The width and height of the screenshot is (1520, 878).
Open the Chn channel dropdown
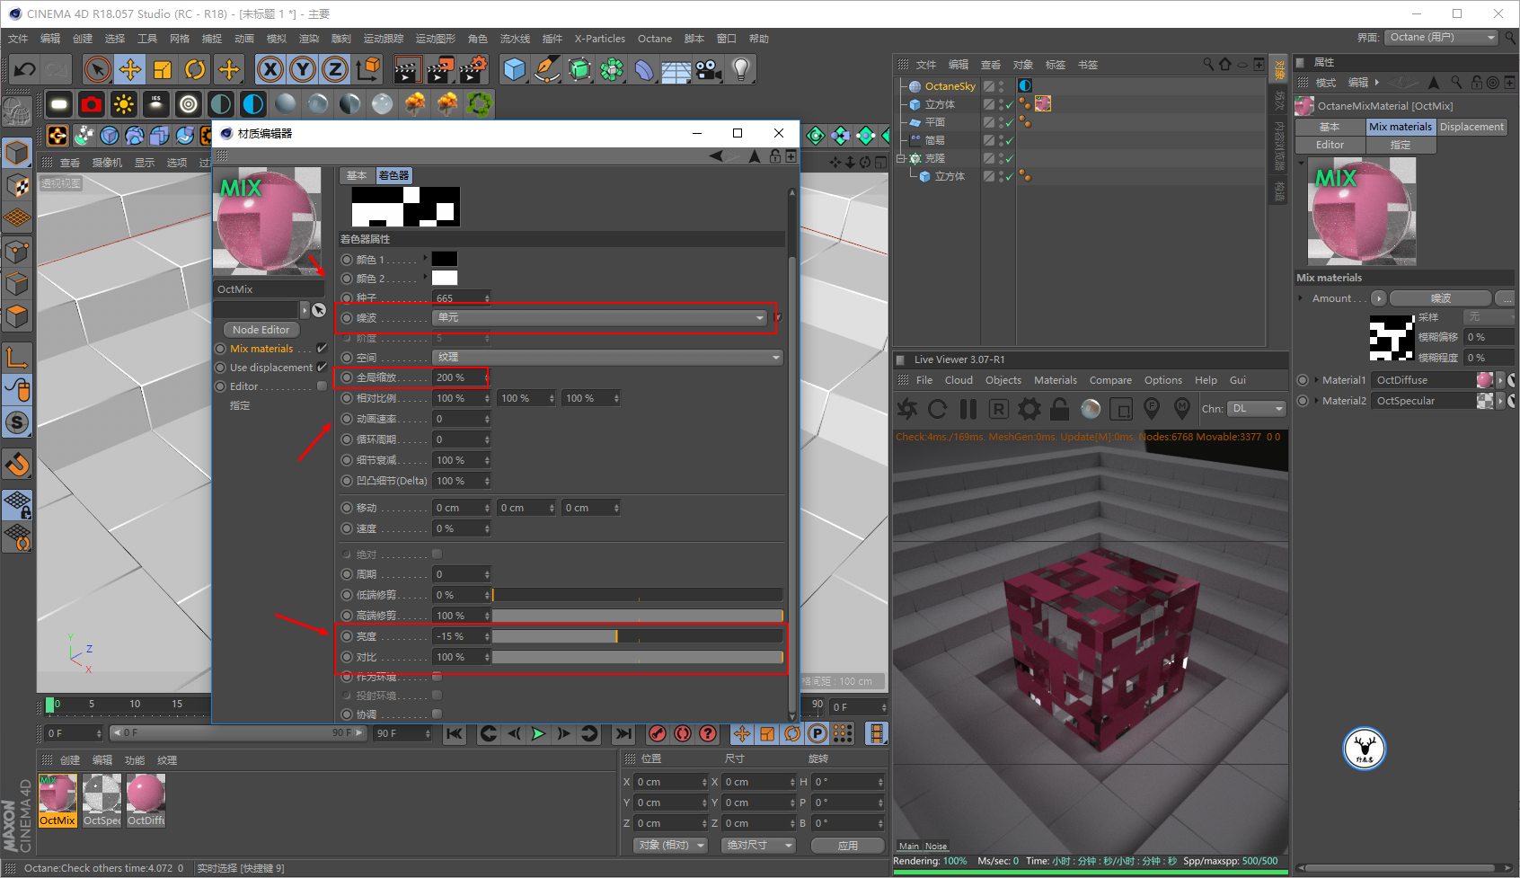click(1257, 409)
